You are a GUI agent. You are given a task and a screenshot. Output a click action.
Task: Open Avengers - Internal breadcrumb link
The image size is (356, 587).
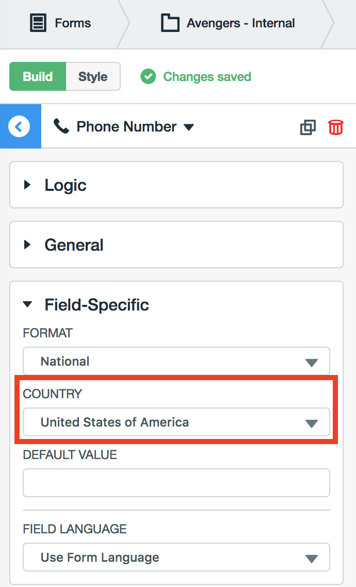[x=240, y=23]
